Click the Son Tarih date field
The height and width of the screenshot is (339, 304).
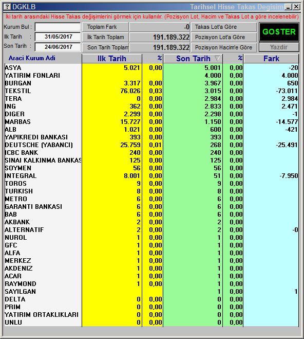point(58,47)
